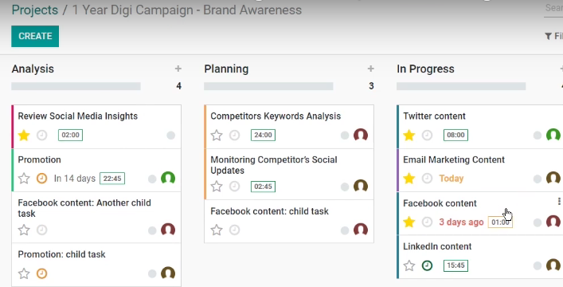Unstar the Review Social Media Insights task

coord(24,136)
